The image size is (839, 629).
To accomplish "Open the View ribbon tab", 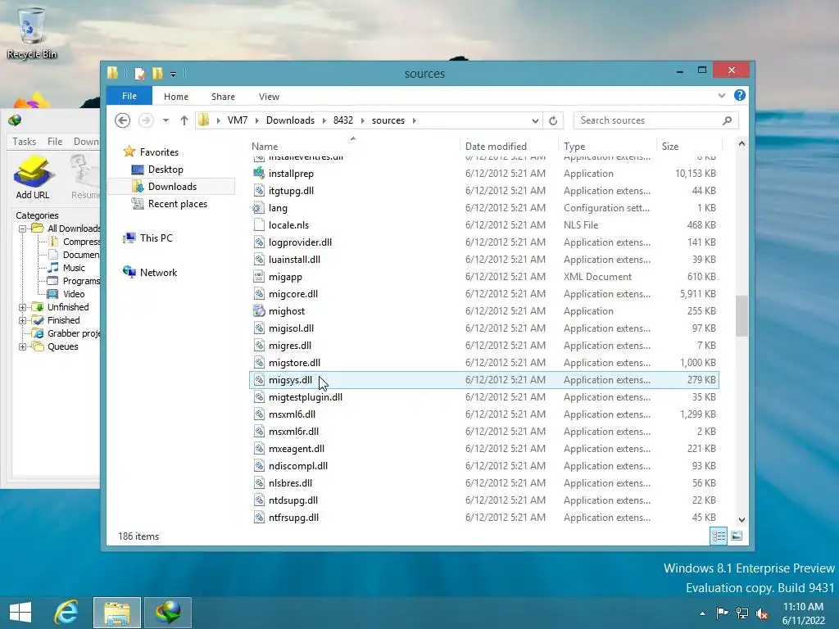I will click(x=269, y=97).
